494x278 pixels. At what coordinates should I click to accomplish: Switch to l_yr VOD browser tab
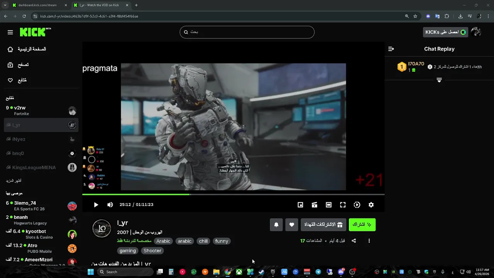(x=101, y=5)
